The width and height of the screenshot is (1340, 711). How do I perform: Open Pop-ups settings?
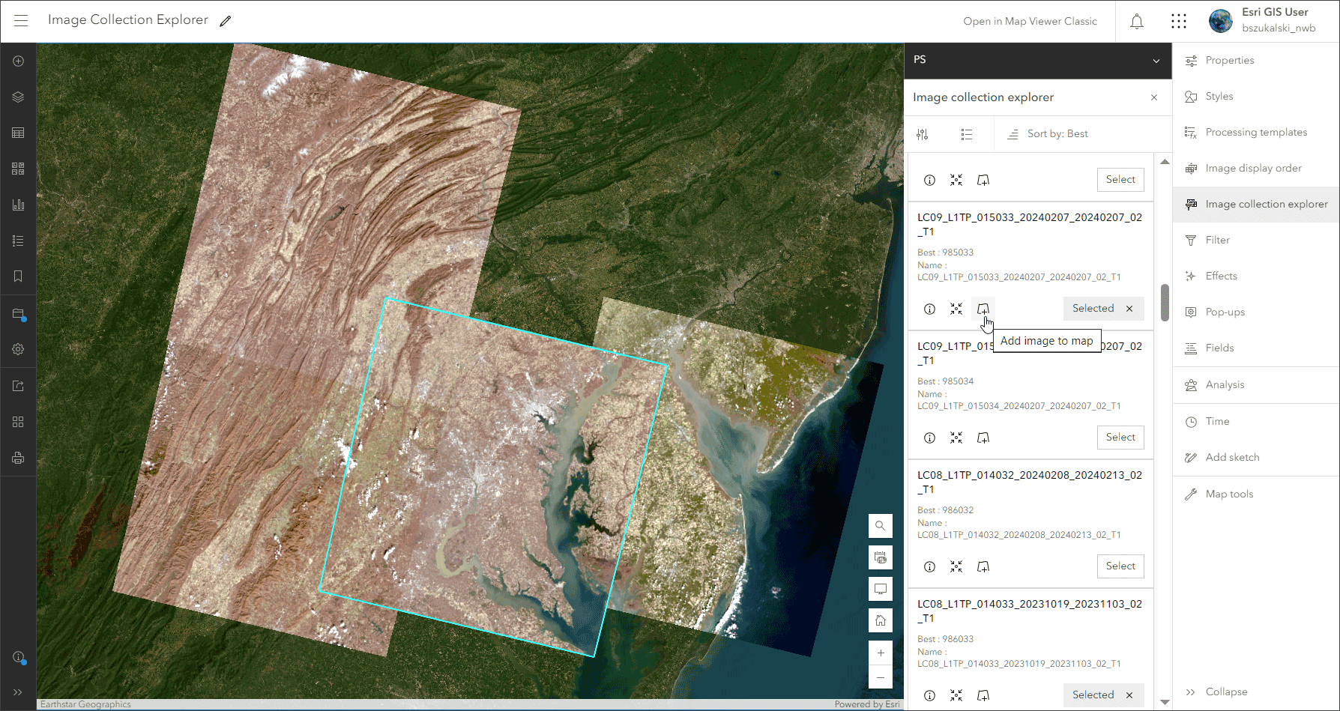pyautogui.click(x=1256, y=312)
